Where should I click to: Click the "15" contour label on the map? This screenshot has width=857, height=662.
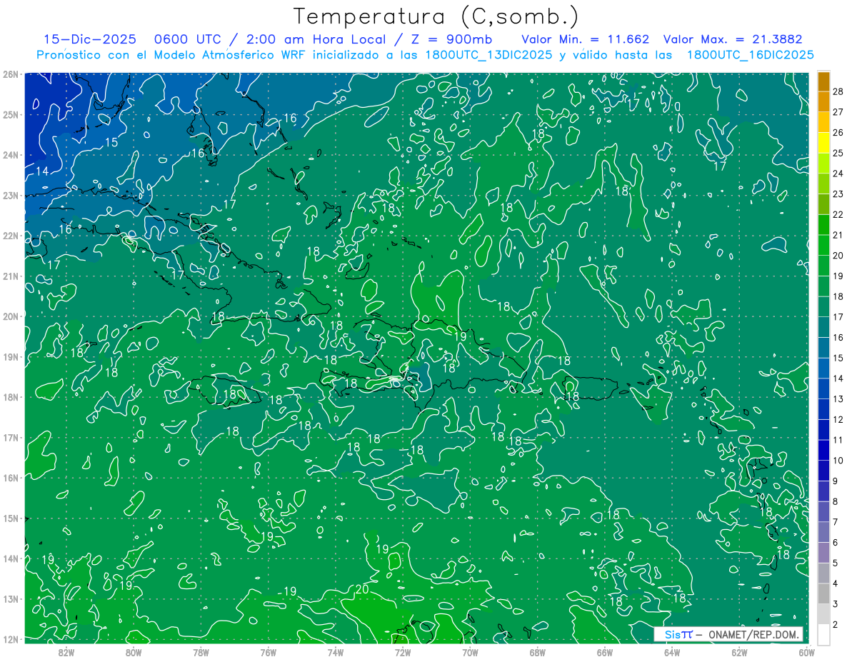click(x=111, y=142)
